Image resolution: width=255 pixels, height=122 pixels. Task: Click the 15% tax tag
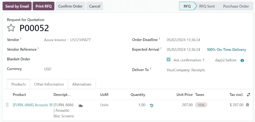[201, 105]
